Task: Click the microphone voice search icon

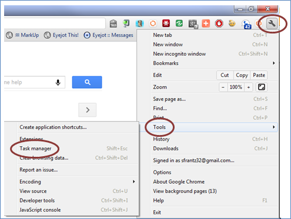Action: pyautogui.click(x=58, y=82)
